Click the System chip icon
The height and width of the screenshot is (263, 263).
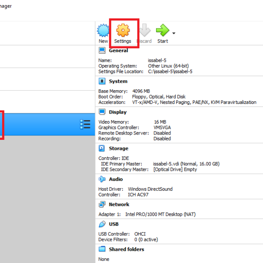[x=102, y=81]
